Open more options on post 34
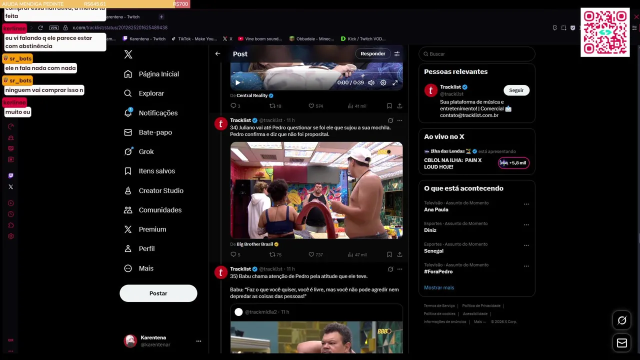640x360 pixels. [399, 120]
